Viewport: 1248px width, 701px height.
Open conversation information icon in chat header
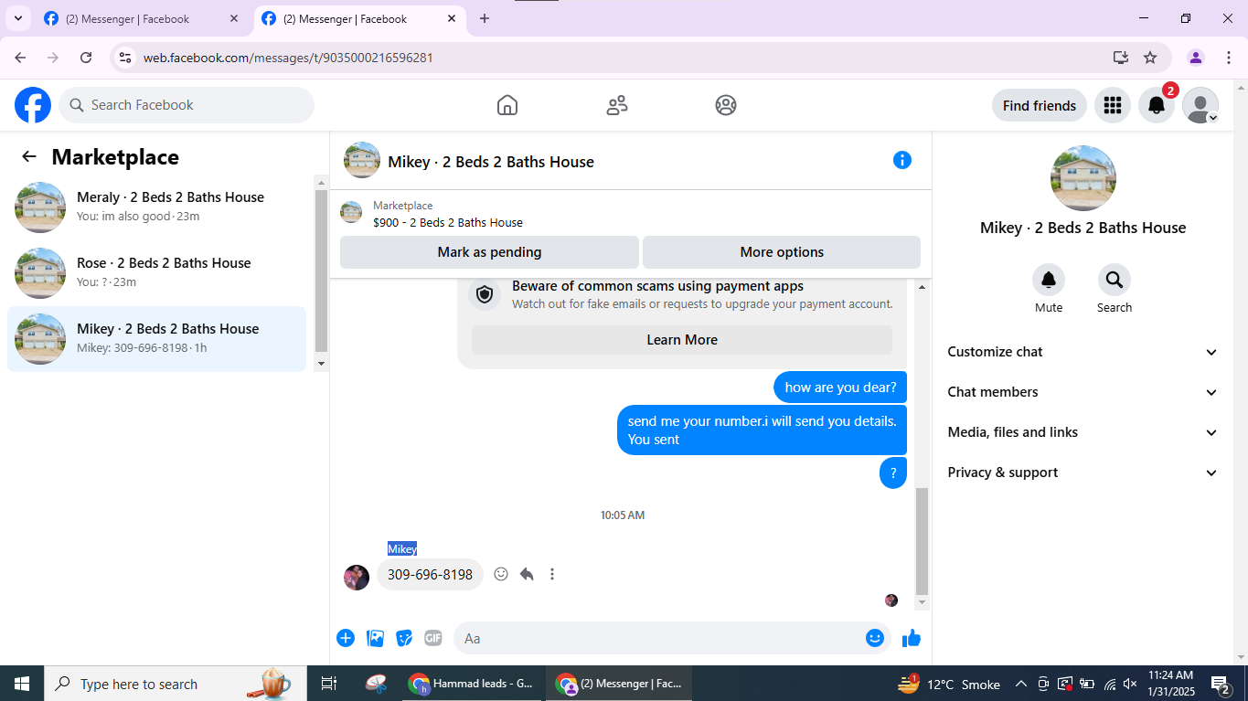point(902,160)
